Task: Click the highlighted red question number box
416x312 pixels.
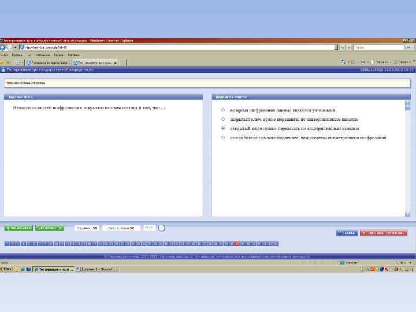Action: [237, 244]
